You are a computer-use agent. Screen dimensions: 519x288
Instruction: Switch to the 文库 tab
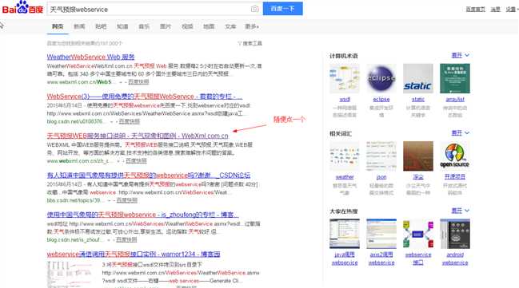[230, 26]
